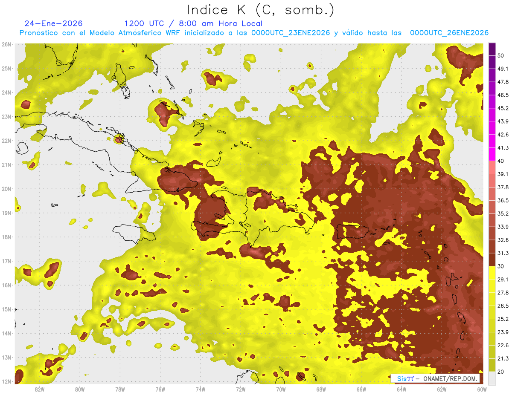Screen dimensions: 512x395
Task: Click the '1200 UTC / 8:00 am Hora Local' time label
Action: 193,23
